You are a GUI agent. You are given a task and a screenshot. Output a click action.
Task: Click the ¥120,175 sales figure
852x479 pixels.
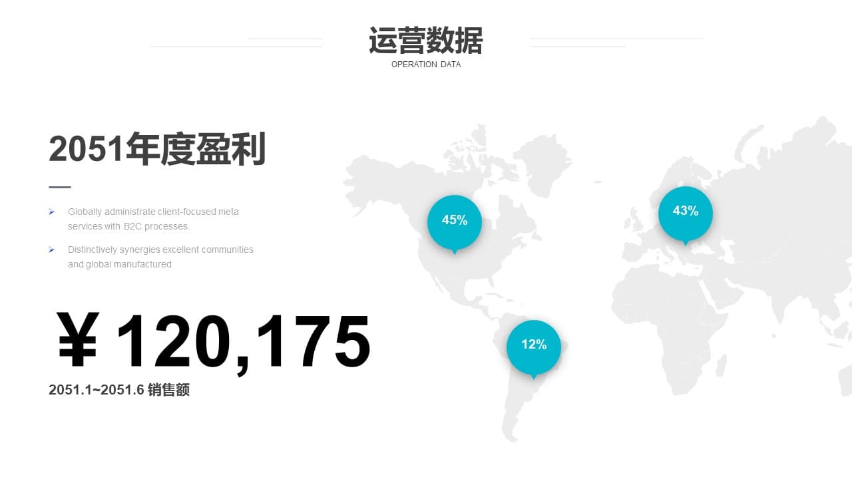pyautogui.click(x=213, y=342)
